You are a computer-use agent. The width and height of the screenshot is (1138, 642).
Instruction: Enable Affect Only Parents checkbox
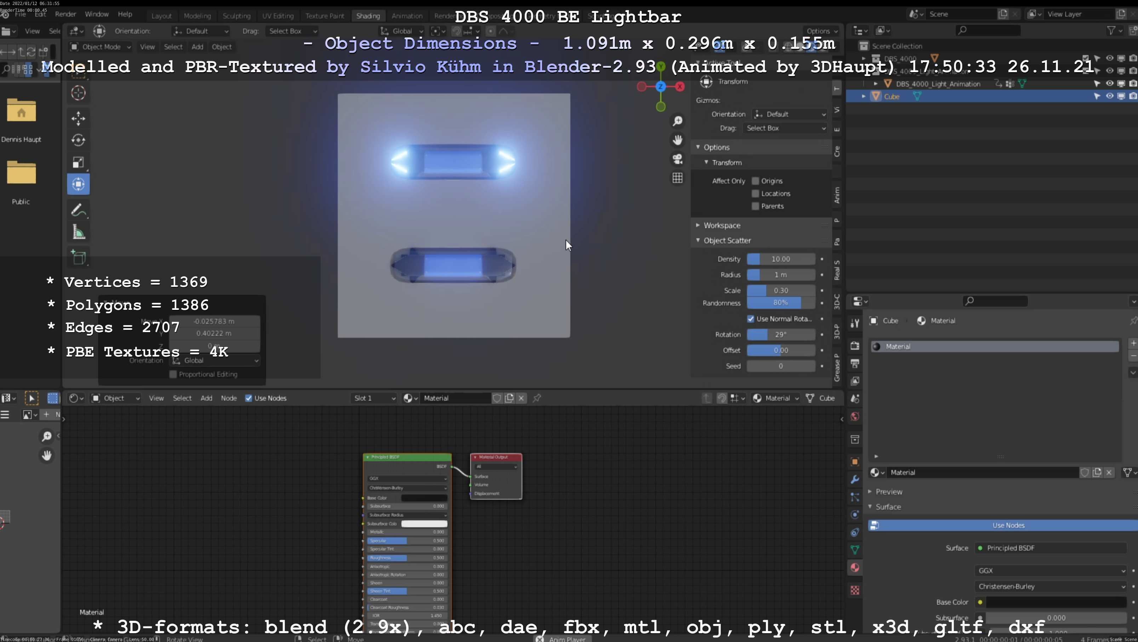755,206
